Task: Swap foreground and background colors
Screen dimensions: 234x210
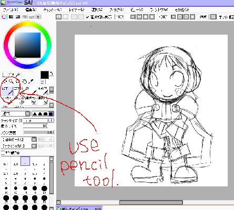Action: coord(52,73)
